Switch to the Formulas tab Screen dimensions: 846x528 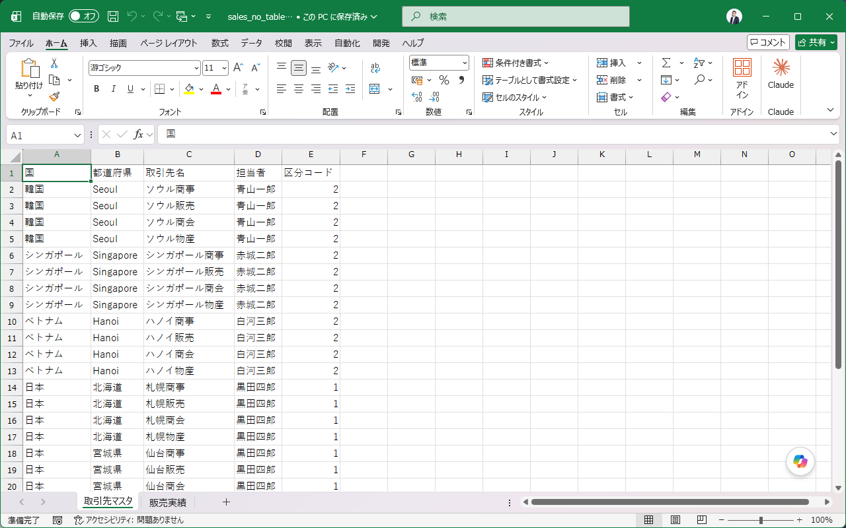[x=220, y=43]
